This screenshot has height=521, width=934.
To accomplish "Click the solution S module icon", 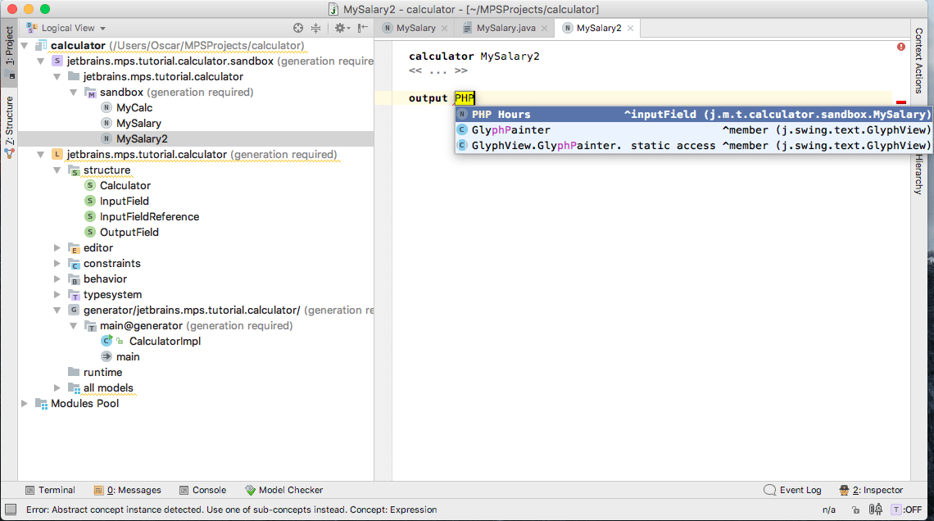I will pos(57,61).
